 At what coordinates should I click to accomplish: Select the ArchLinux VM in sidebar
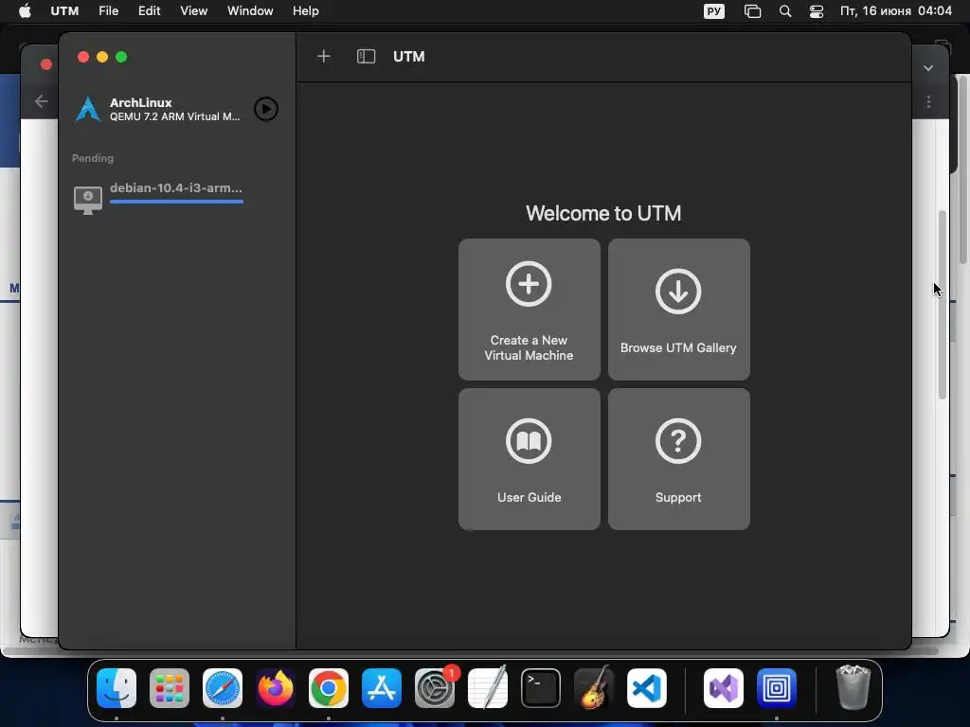point(176,110)
